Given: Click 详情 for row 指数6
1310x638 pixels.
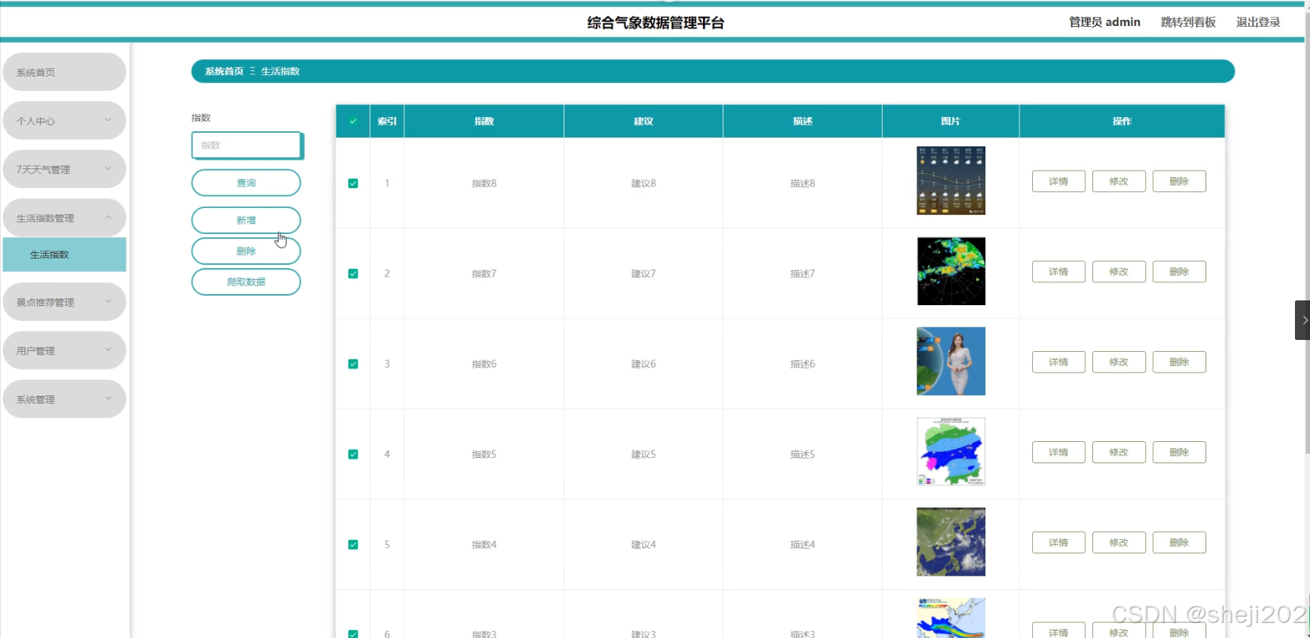Looking at the screenshot, I should coord(1058,362).
